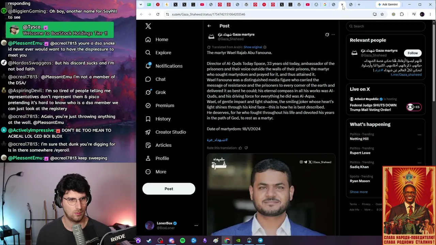Viewport: 436px width, 245px height.
Task: Go back using the Post back arrow
Action: (209, 26)
